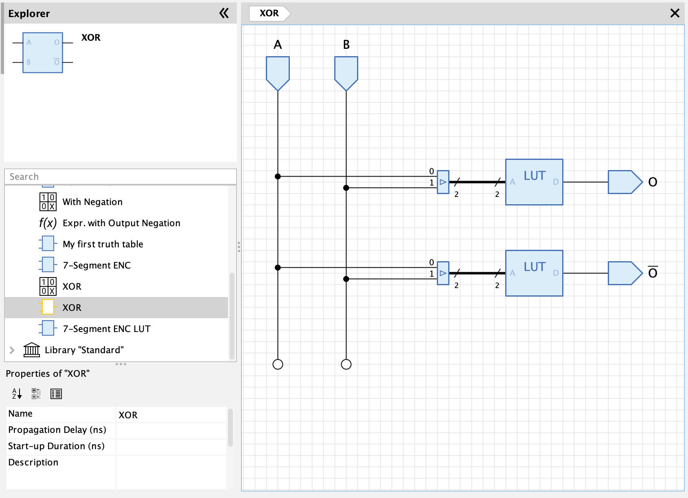Select the XOR breadcrumb tab
688x498 pixels.
click(270, 13)
